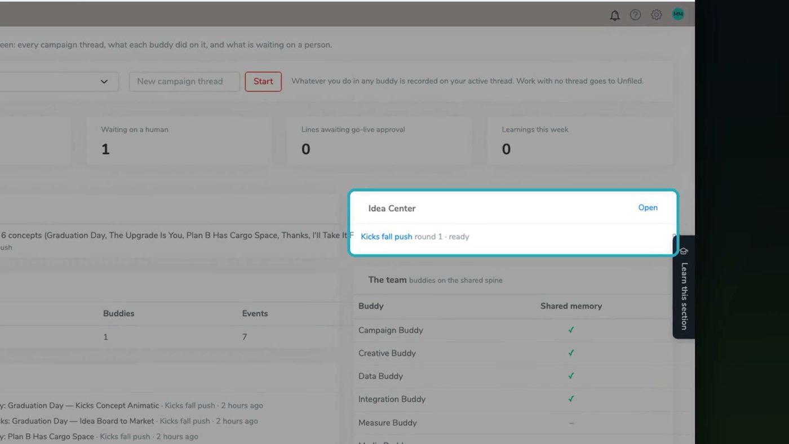This screenshot has height=444, width=789.
Task: Select the Waiting on a human card
Action: pos(179,140)
